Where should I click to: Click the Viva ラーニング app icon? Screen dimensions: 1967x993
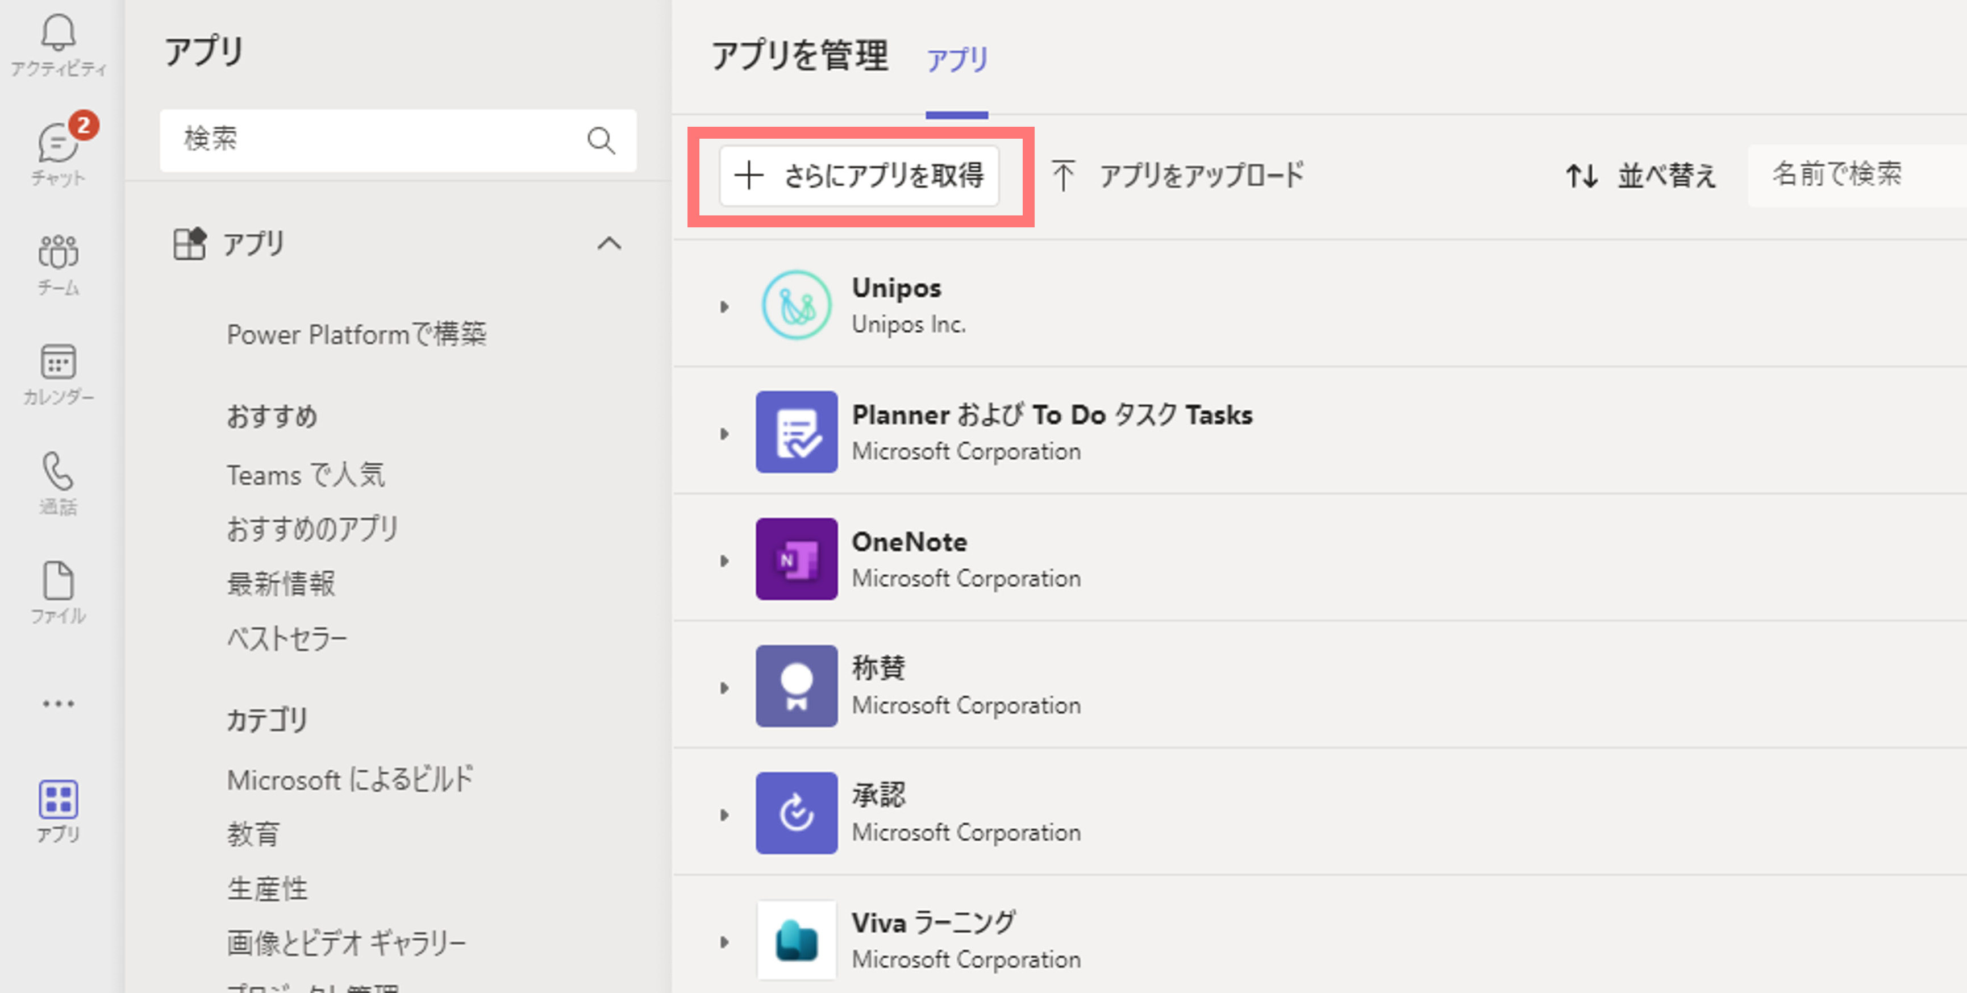pos(797,940)
